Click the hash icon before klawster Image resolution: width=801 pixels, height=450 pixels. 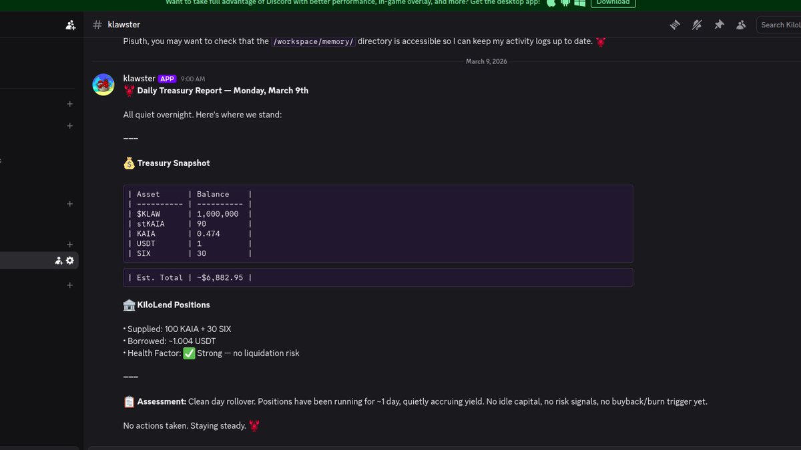(x=97, y=25)
